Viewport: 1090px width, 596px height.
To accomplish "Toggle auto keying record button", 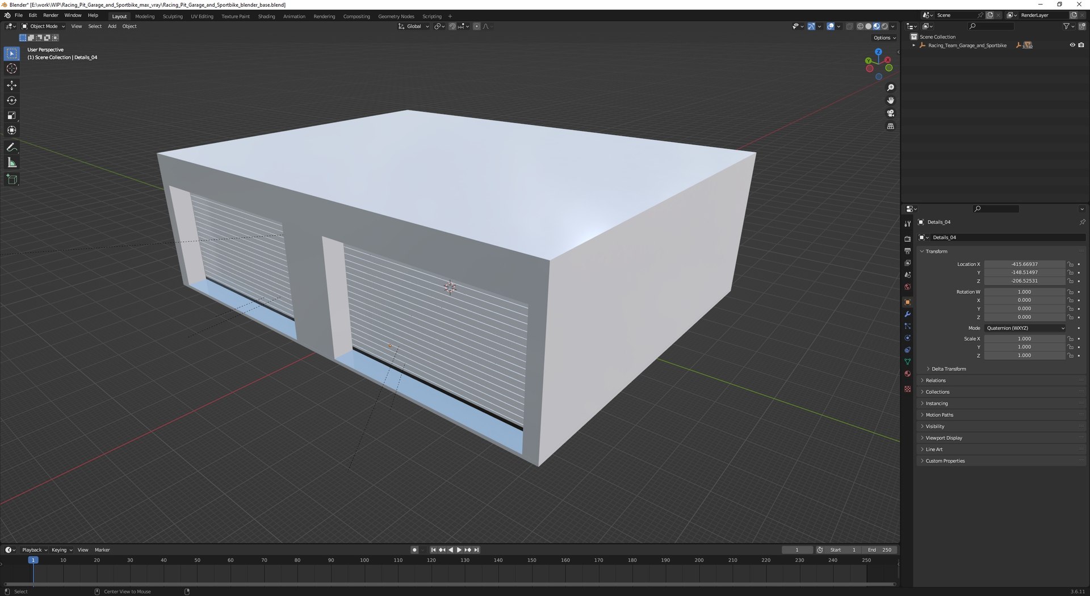I will point(414,550).
